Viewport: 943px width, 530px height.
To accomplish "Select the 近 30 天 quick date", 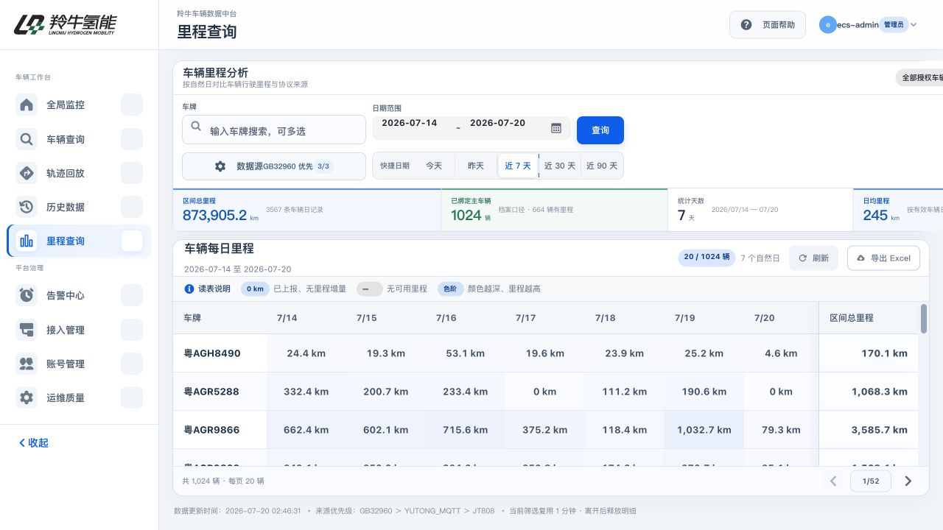I will click(x=560, y=166).
